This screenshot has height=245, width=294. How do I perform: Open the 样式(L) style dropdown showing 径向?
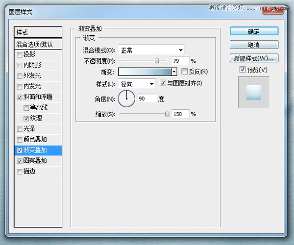pos(137,84)
